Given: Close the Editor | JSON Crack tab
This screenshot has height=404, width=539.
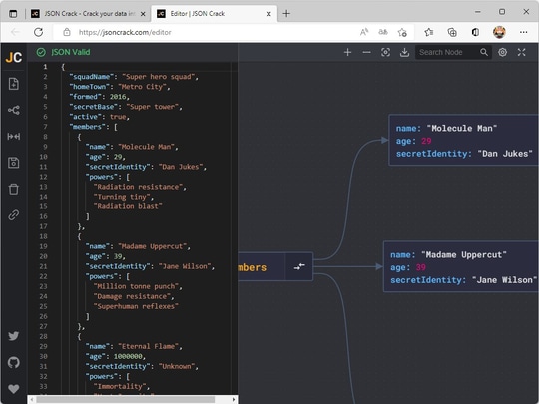Looking at the screenshot, I should click(x=269, y=14).
